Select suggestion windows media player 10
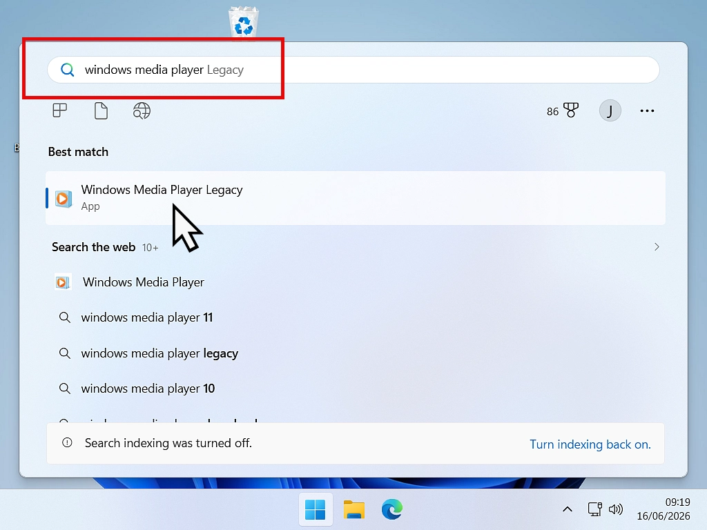The width and height of the screenshot is (707, 530). pyautogui.click(x=148, y=389)
